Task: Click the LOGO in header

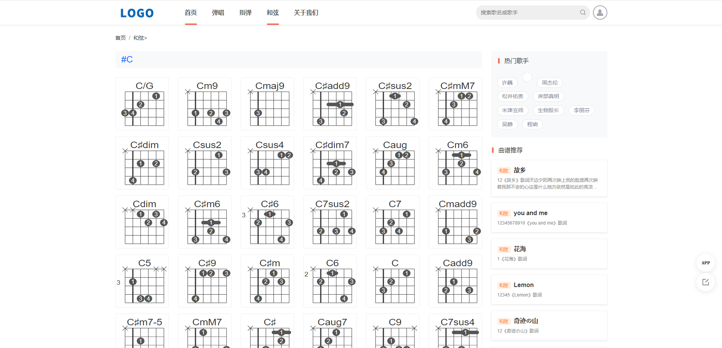Action: [x=137, y=13]
